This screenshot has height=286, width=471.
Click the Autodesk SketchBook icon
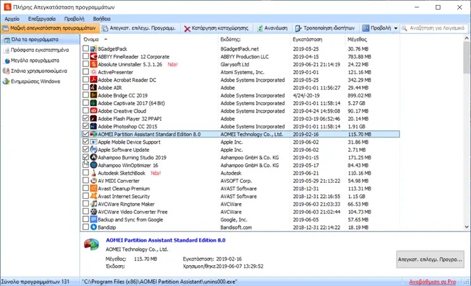point(94,173)
